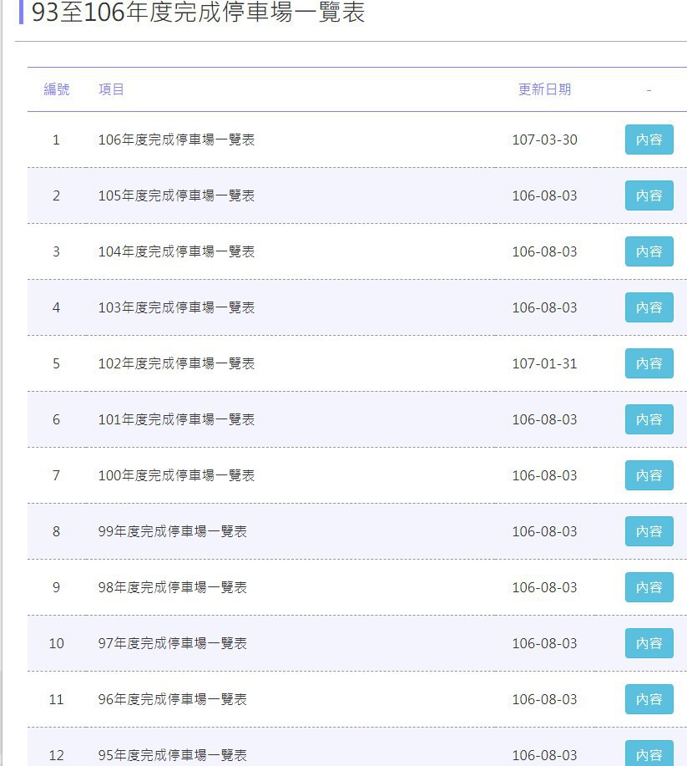Select 102年度完成停車場一覽表 item text
Screen dimensions: 687x766
click(176, 363)
